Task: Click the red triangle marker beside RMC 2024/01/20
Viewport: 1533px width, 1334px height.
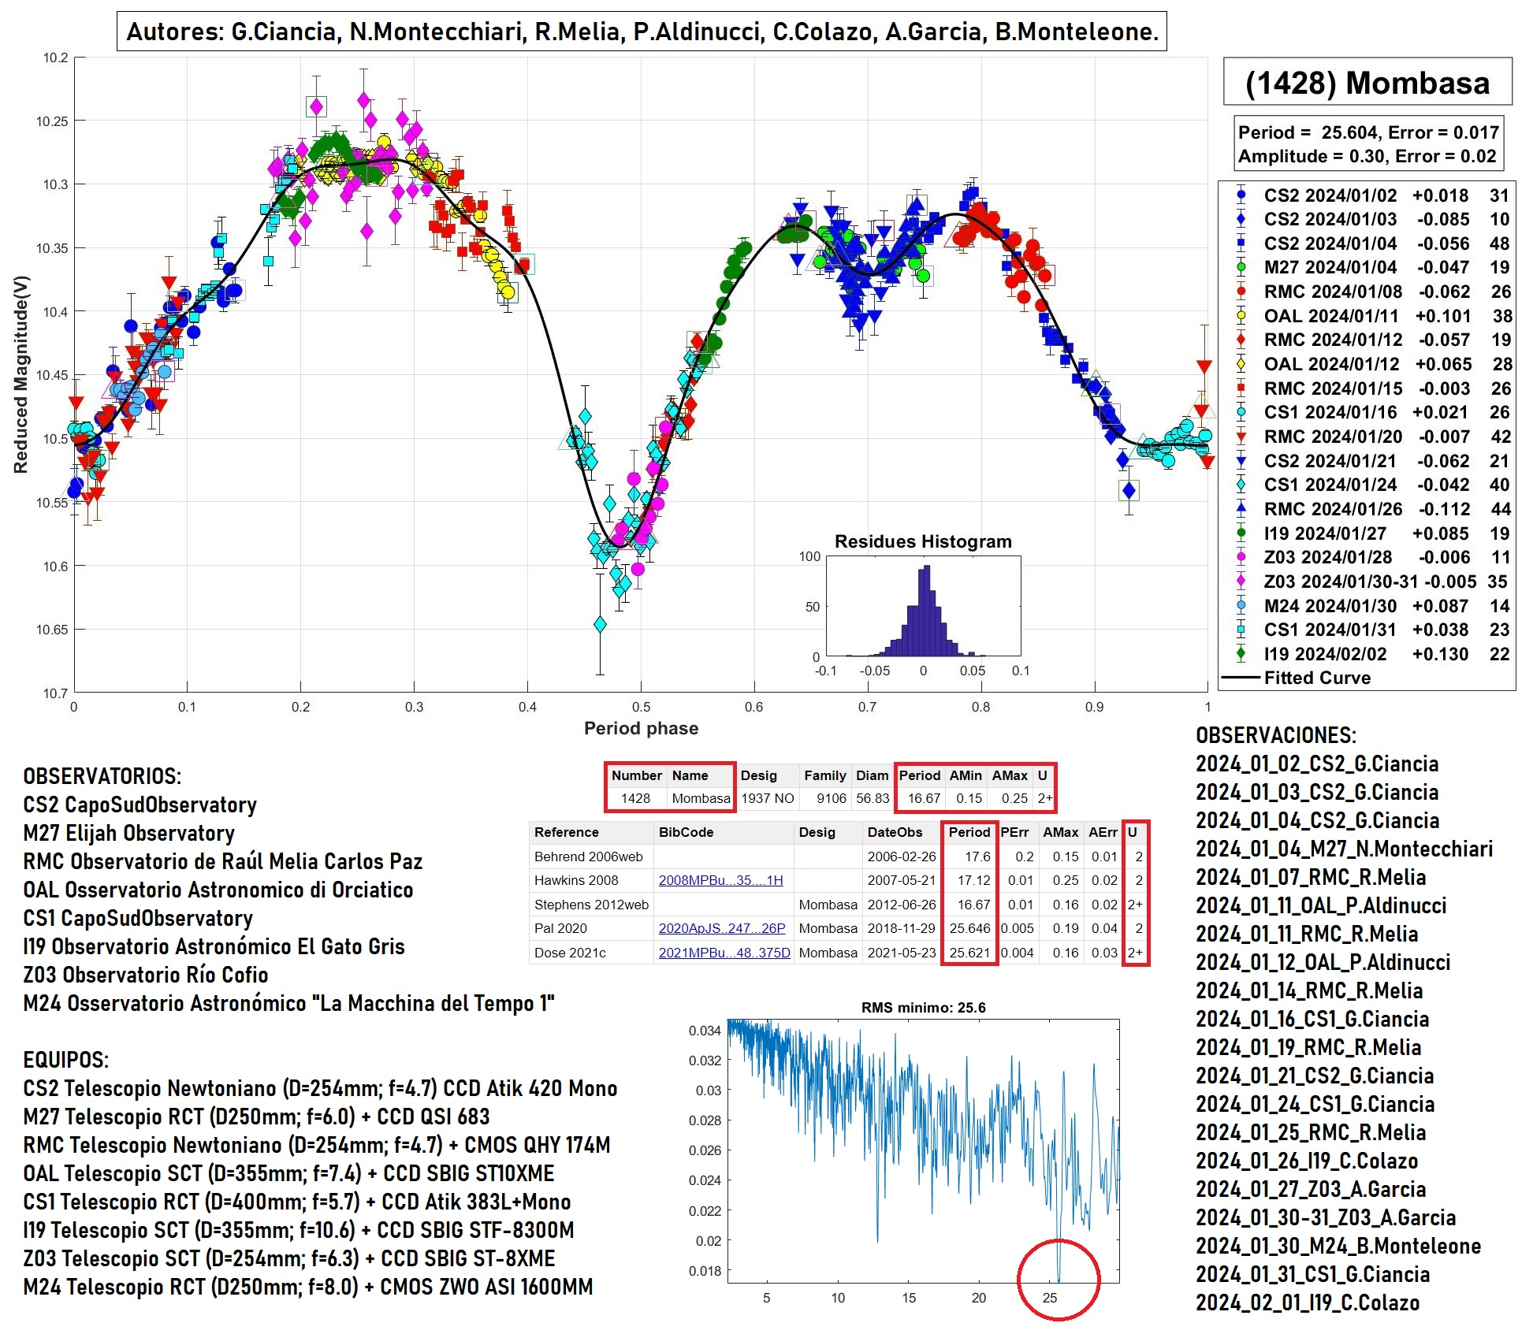Action: pyautogui.click(x=1241, y=437)
